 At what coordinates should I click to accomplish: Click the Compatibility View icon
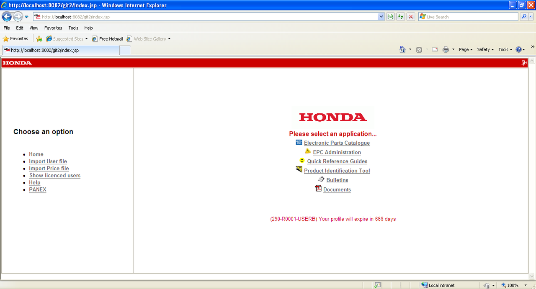(390, 17)
